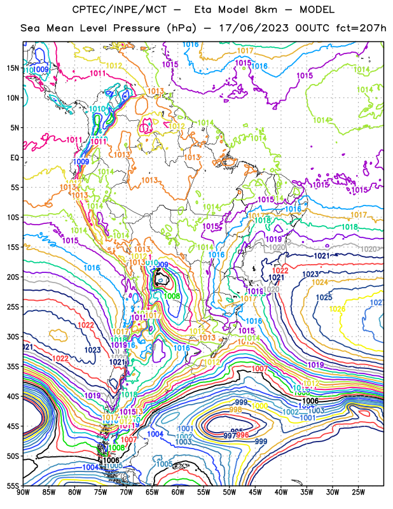The height and width of the screenshot is (509, 393).
Task: Click the '45W' longitude axis label
Action: (256, 492)
